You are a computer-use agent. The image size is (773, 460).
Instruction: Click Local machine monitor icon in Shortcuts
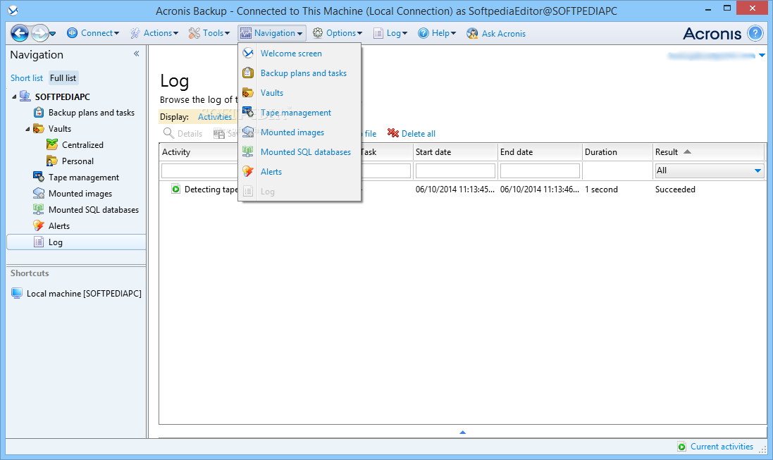17,293
